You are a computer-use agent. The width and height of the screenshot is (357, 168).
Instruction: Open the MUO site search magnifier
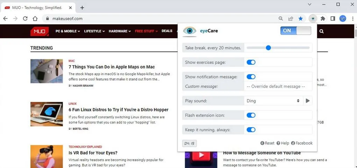point(321,31)
